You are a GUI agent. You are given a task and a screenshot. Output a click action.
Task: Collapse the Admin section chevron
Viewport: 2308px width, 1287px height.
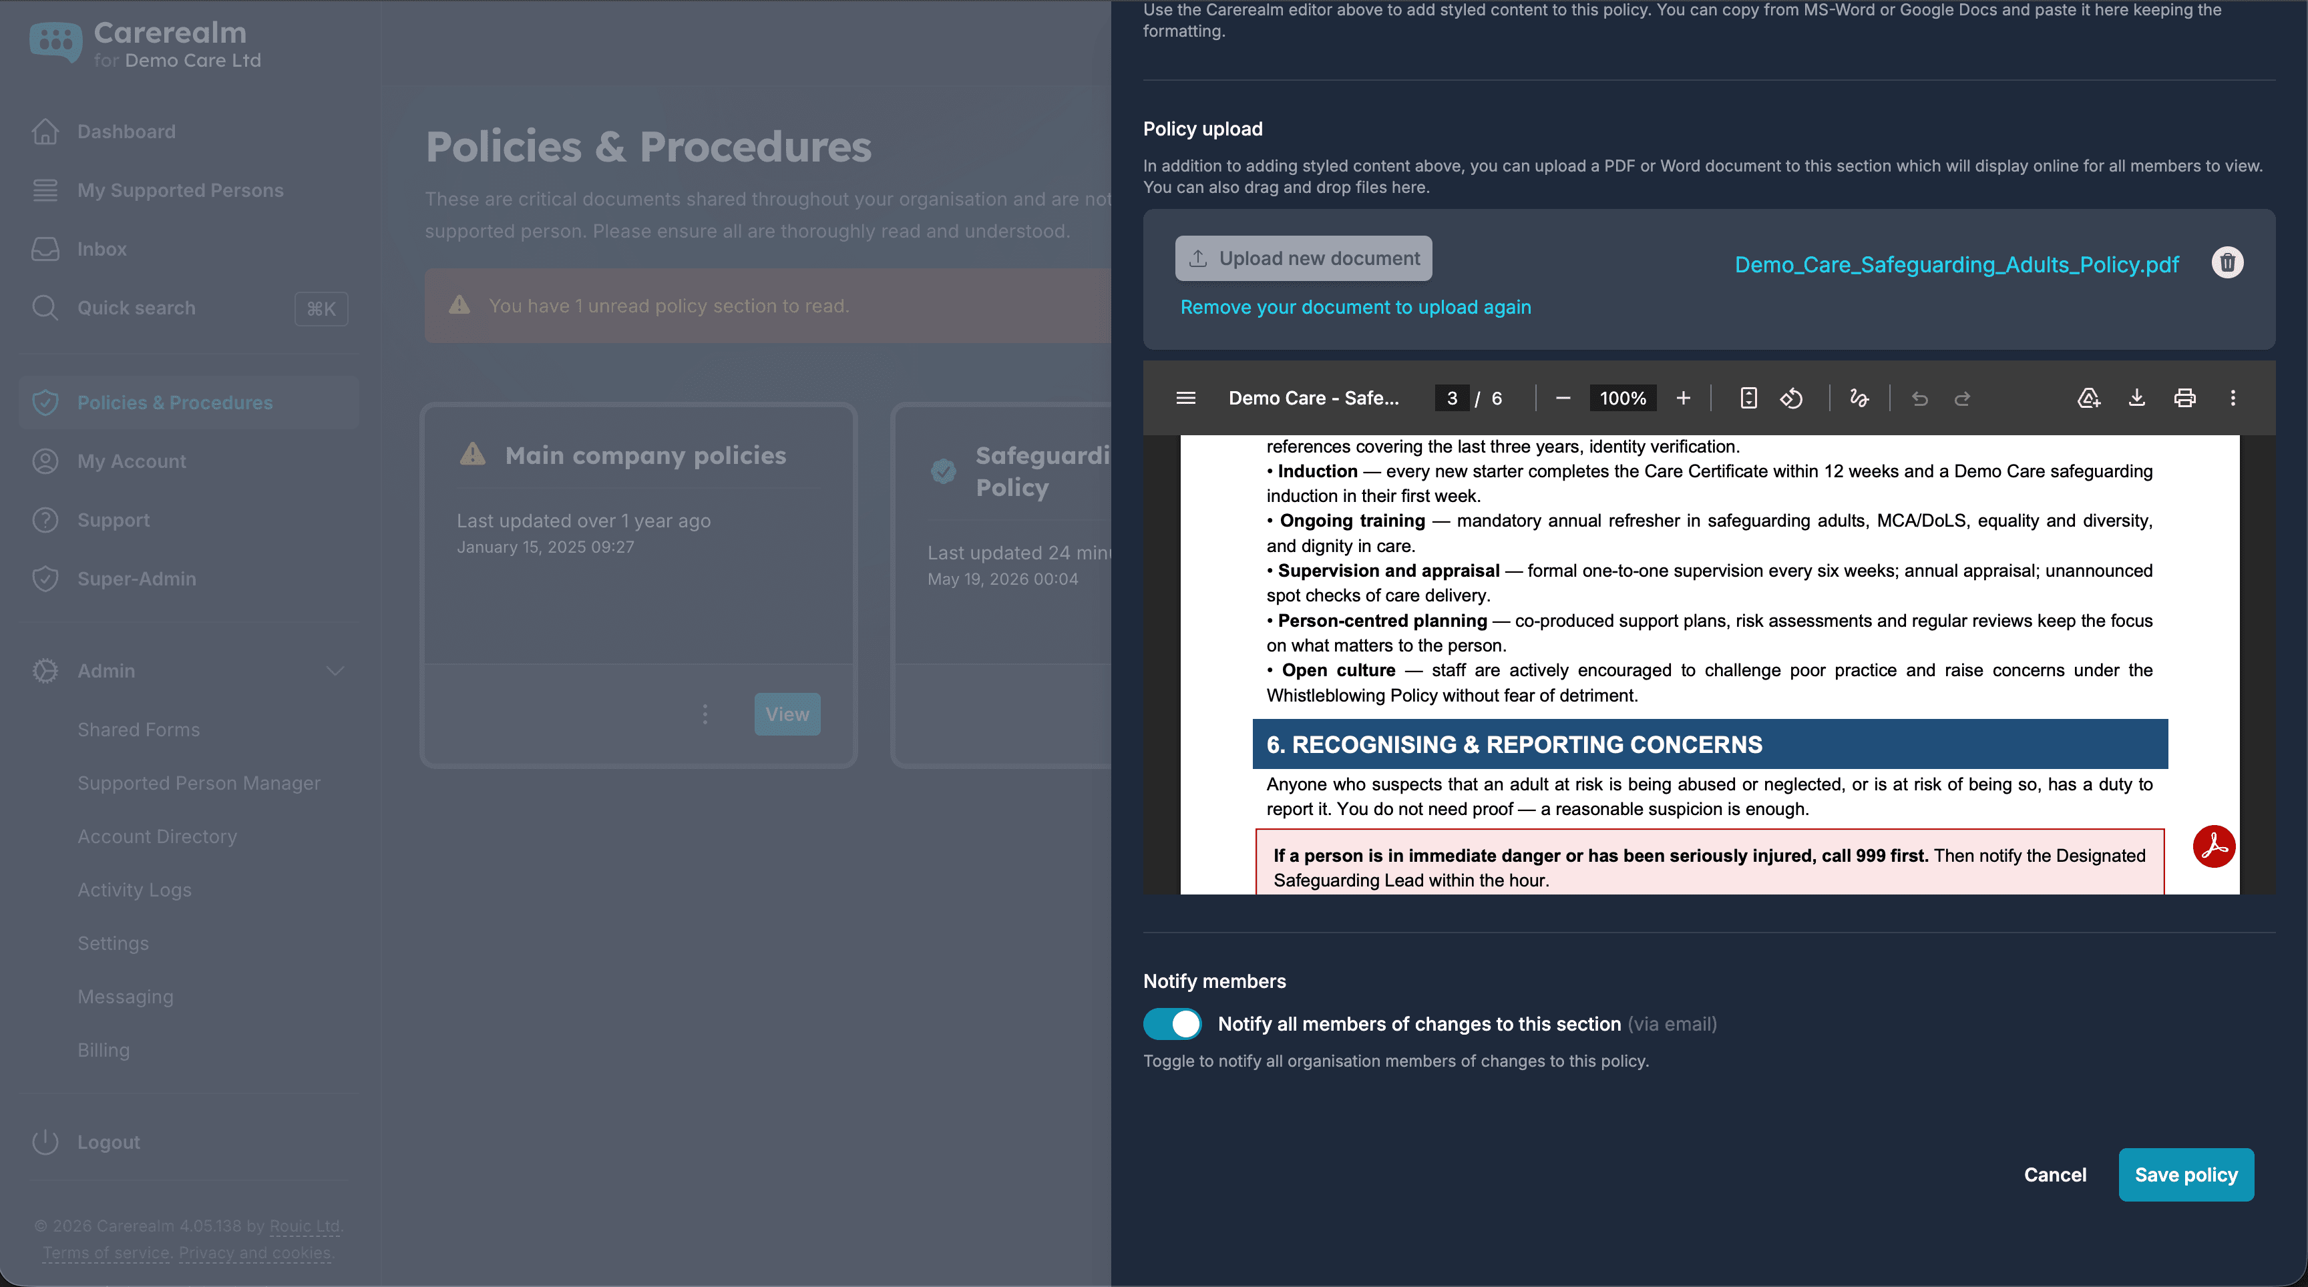(x=335, y=671)
